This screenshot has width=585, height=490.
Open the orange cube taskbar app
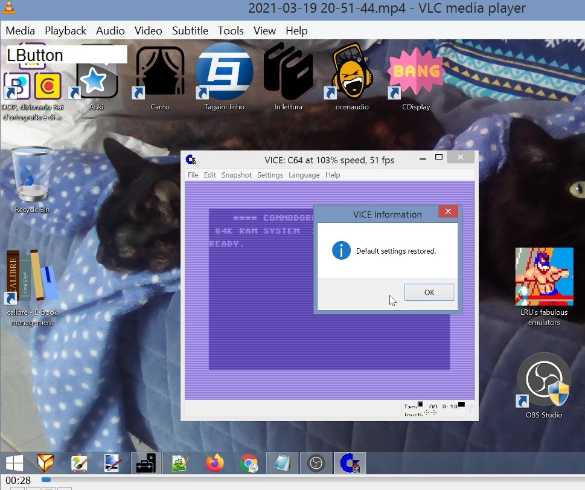(46, 463)
